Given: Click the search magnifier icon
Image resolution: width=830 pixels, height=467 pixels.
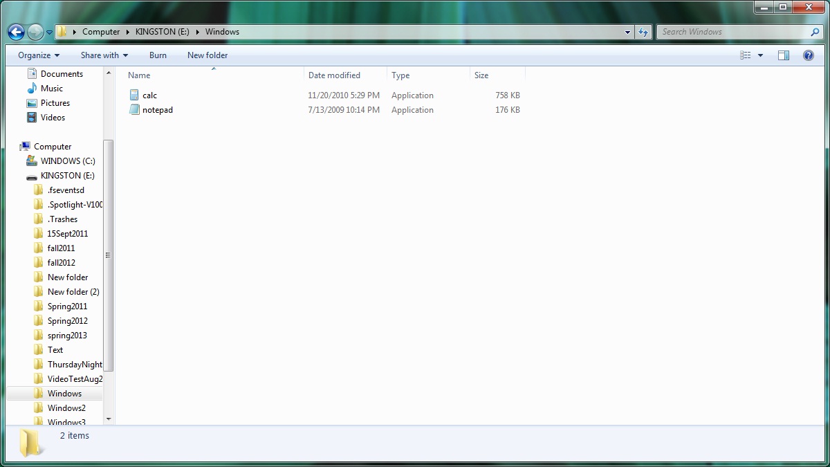Looking at the screenshot, I should click(x=815, y=32).
